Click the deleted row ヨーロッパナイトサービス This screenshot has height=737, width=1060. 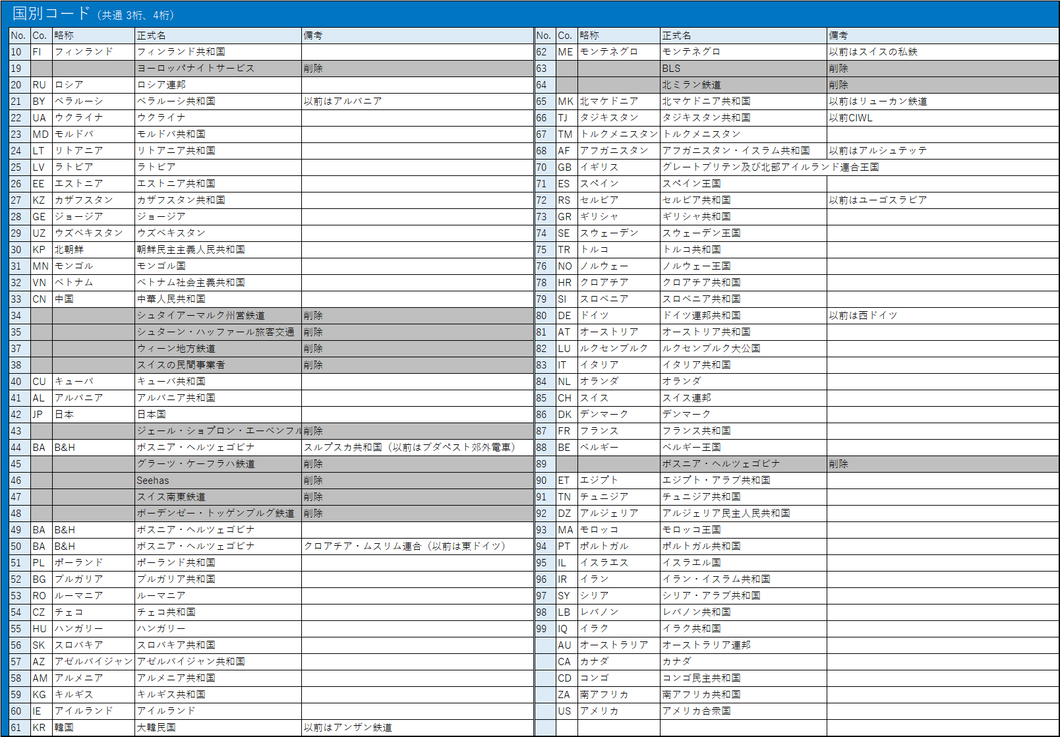click(x=271, y=68)
